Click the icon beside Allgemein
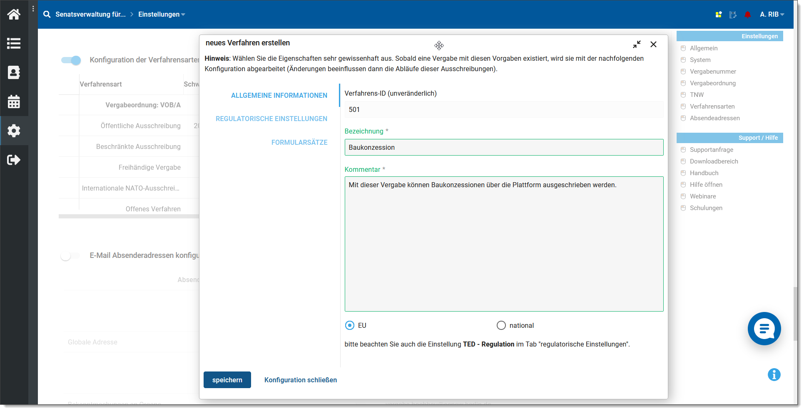The height and width of the screenshot is (411, 804). (x=683, y=48)
